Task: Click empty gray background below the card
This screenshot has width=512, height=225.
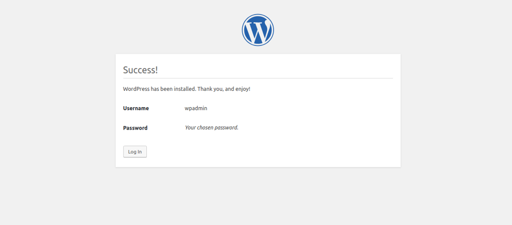Action: coord(258,196)
